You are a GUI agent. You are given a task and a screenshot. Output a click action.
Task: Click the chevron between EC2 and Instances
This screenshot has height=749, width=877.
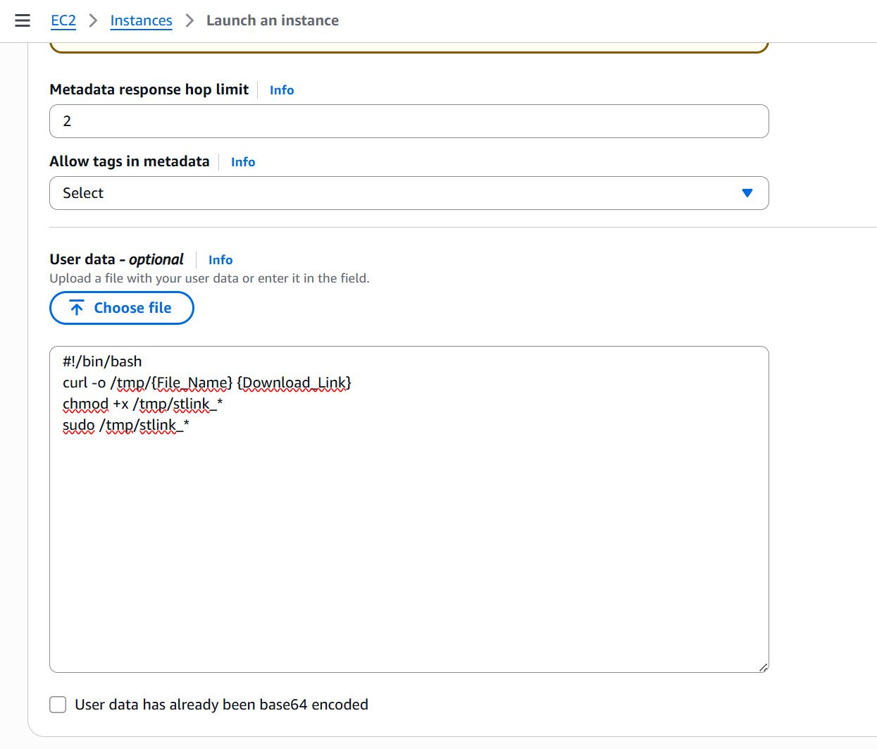coord(92,21)
